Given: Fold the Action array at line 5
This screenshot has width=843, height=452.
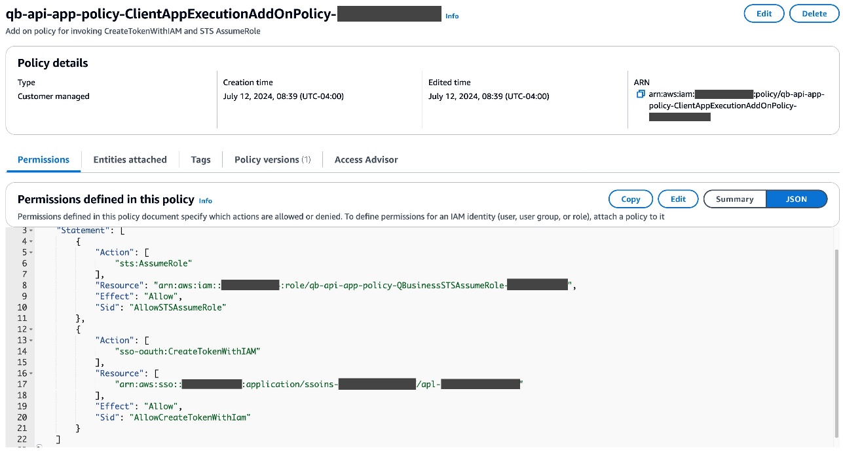Looking at the screenshot, I should pos(31,252).
